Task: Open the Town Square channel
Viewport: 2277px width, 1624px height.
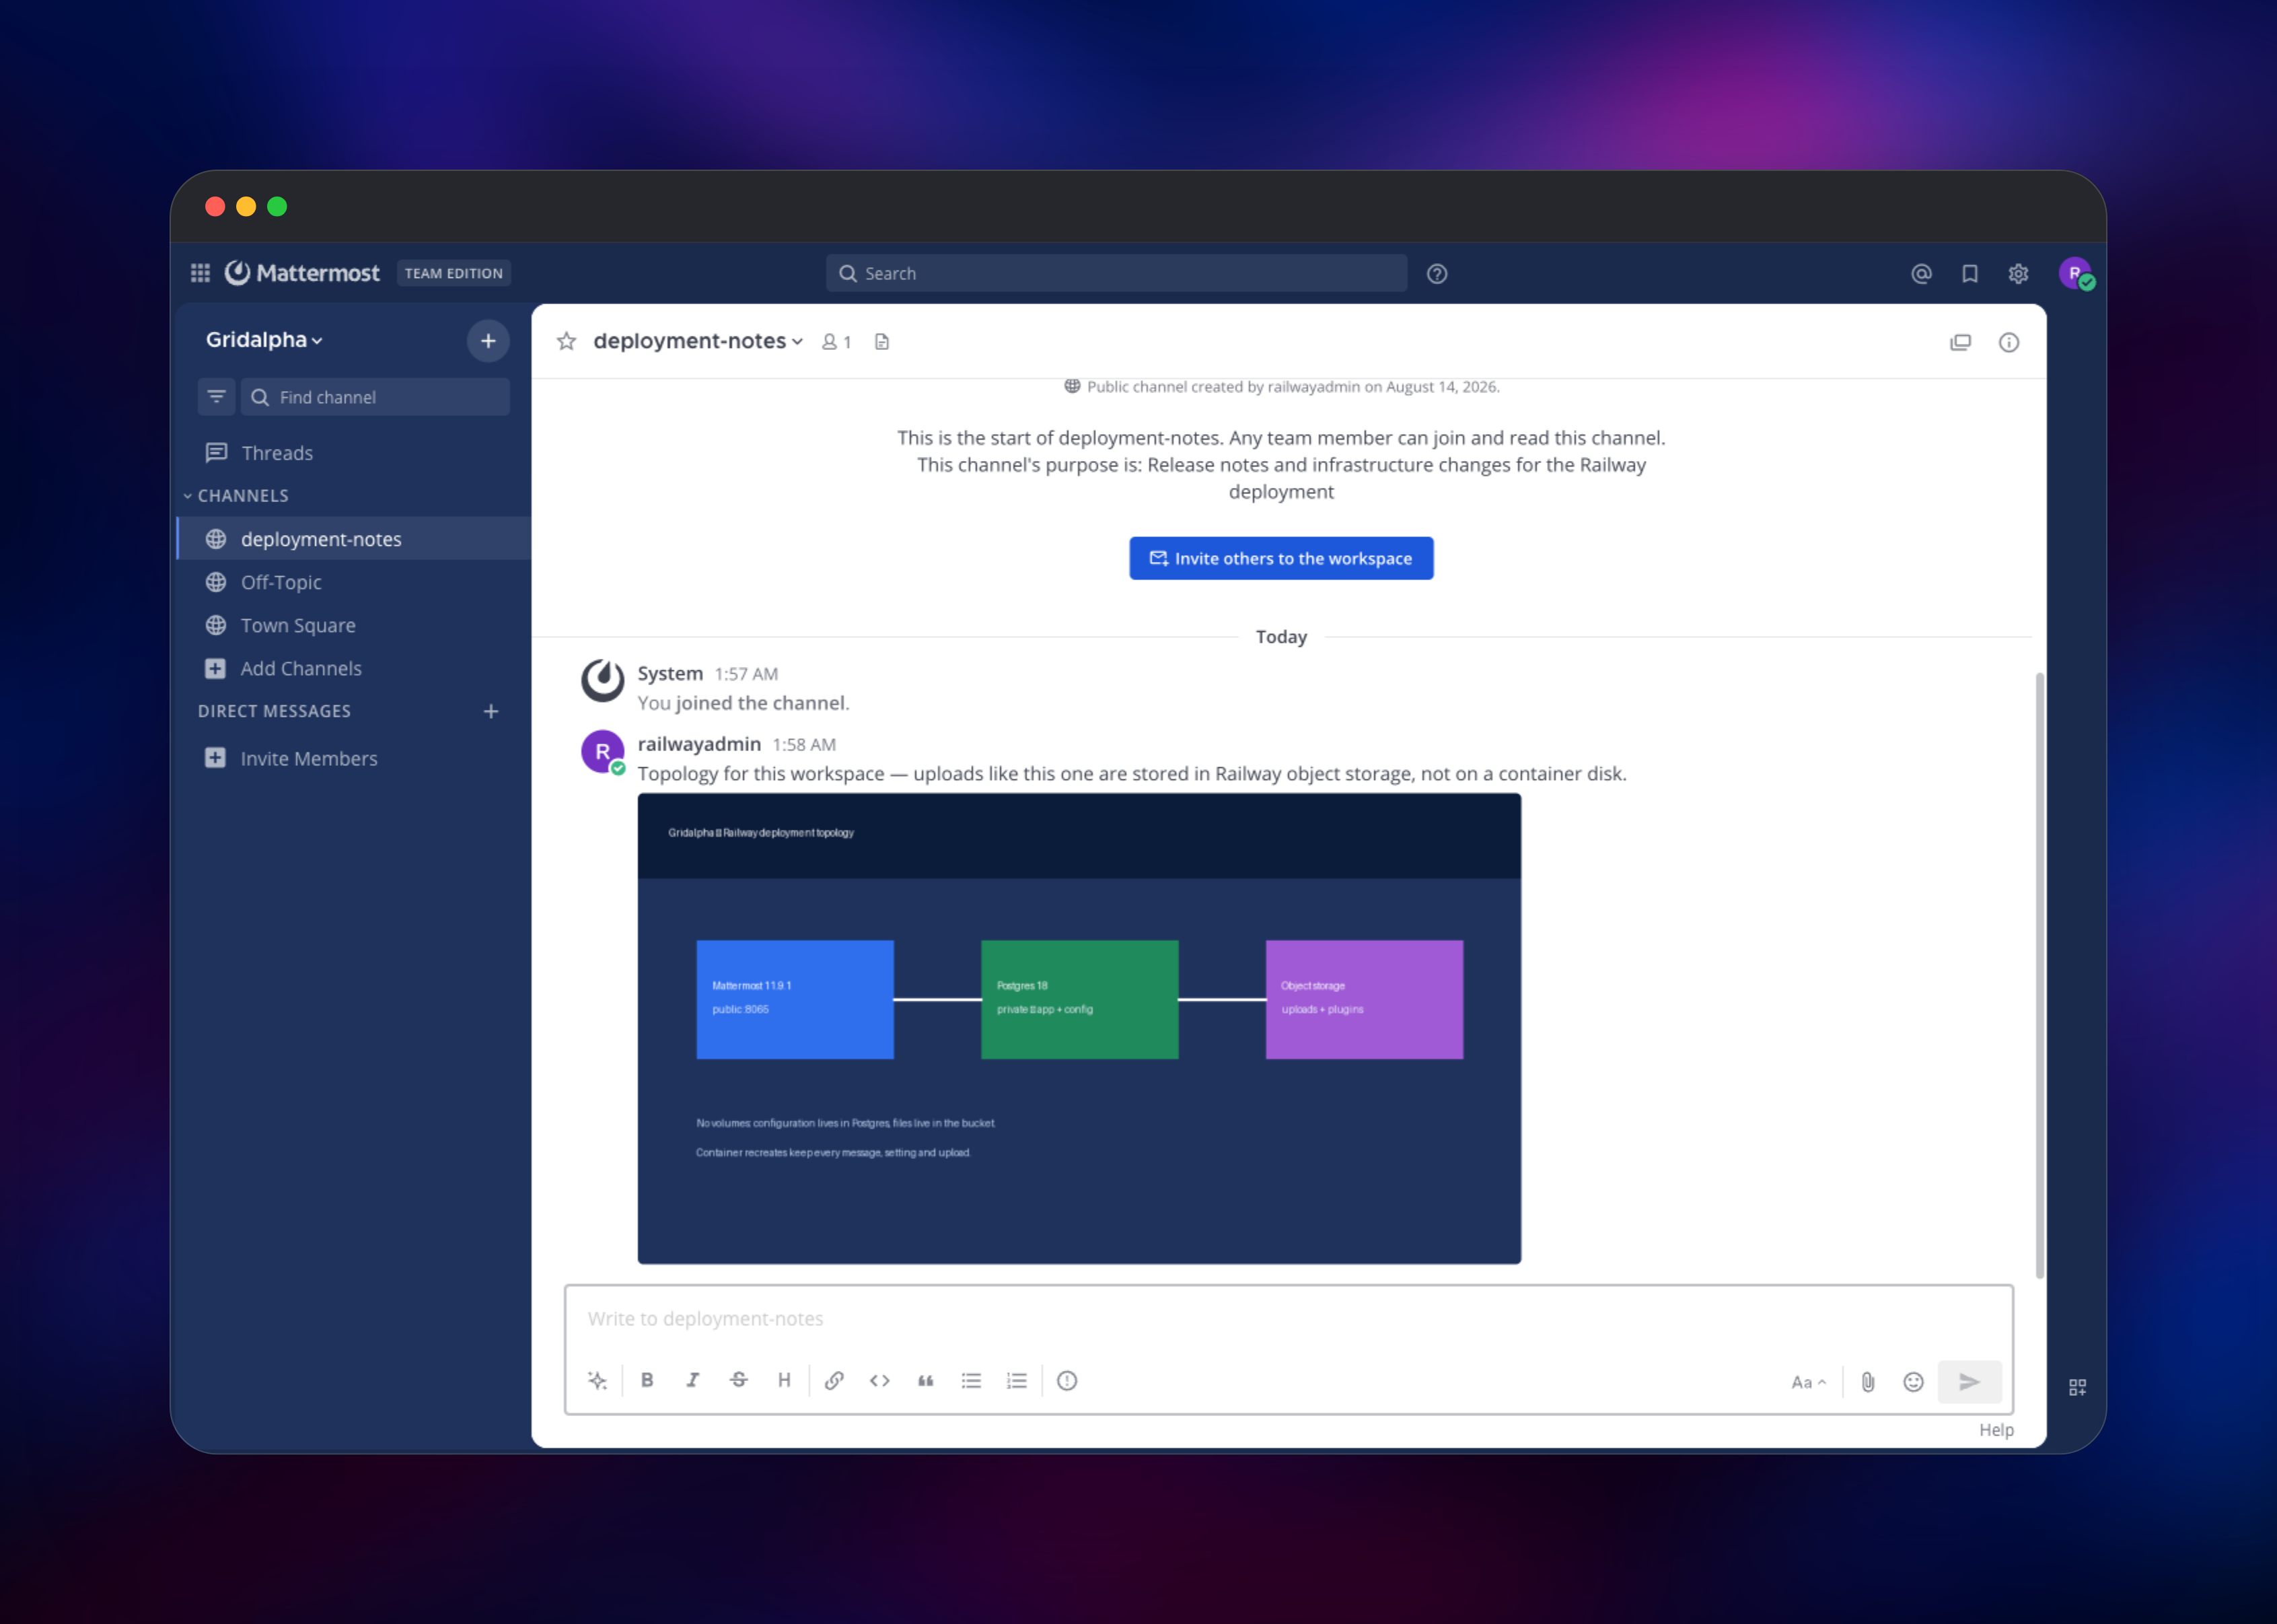Action: [x=354, y=625]
